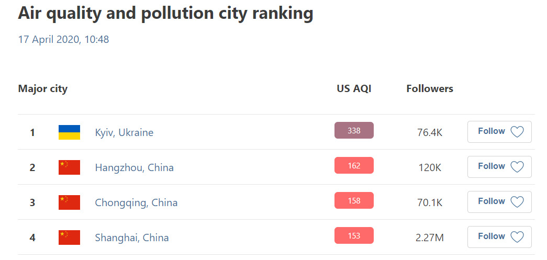Open the Shanghai, China city link
This screenshot has width=547, height=260.
coord(132,238)
